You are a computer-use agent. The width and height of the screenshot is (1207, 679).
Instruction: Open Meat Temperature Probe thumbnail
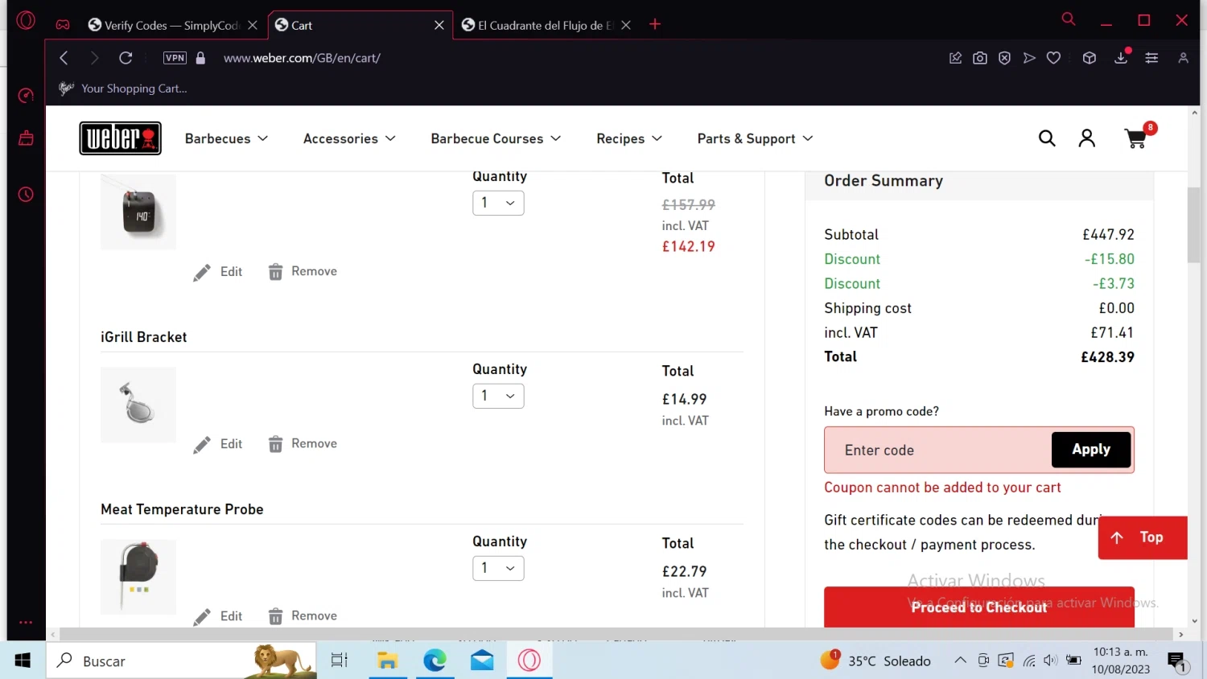(x=138, y=577)
